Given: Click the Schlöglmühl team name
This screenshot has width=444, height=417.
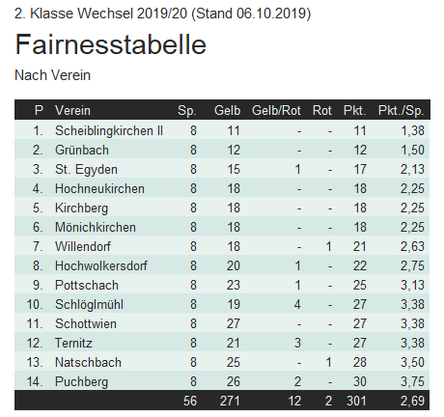Looking at the screenshot, I should 89,305.
